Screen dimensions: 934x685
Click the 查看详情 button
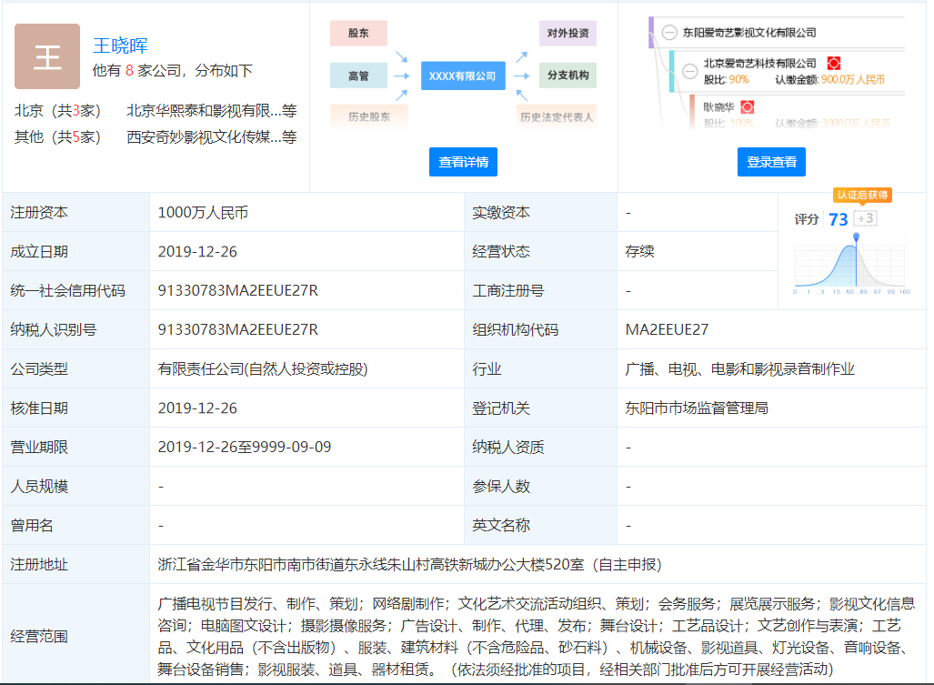coord(464,162)
